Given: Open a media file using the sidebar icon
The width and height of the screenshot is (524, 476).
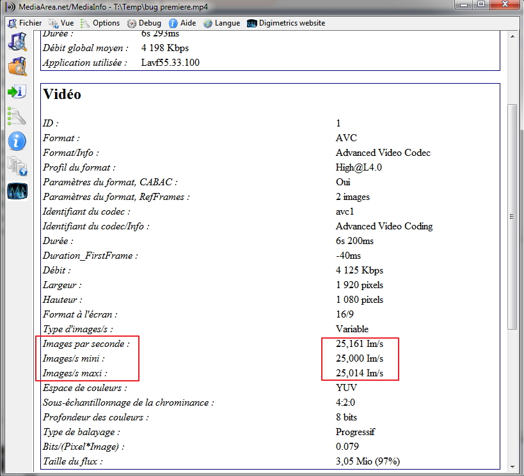Looking at the screenshot, I should (17, 42).
